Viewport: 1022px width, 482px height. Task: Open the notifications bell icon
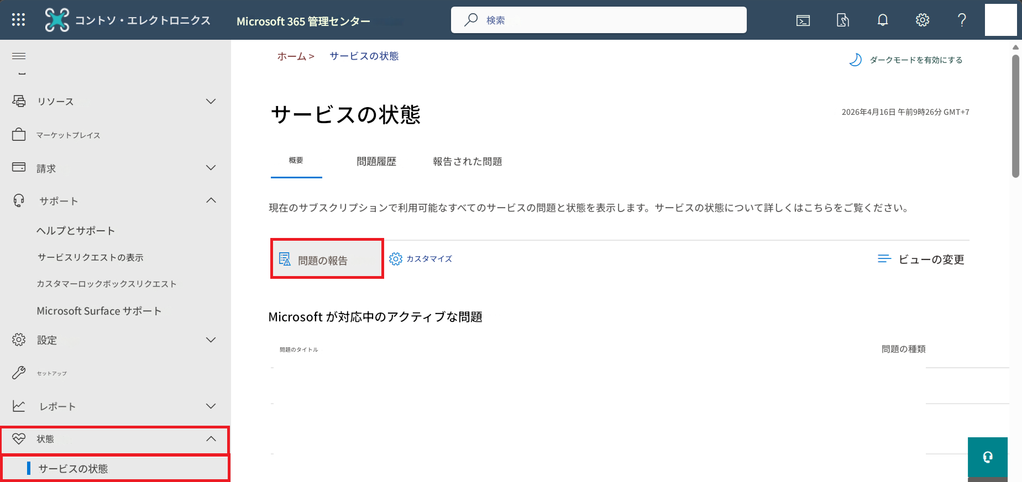883,20
